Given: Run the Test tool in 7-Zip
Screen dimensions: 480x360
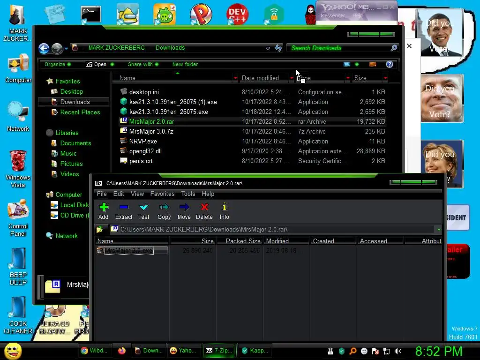Looking at the screenshot, I should point(143,211).
